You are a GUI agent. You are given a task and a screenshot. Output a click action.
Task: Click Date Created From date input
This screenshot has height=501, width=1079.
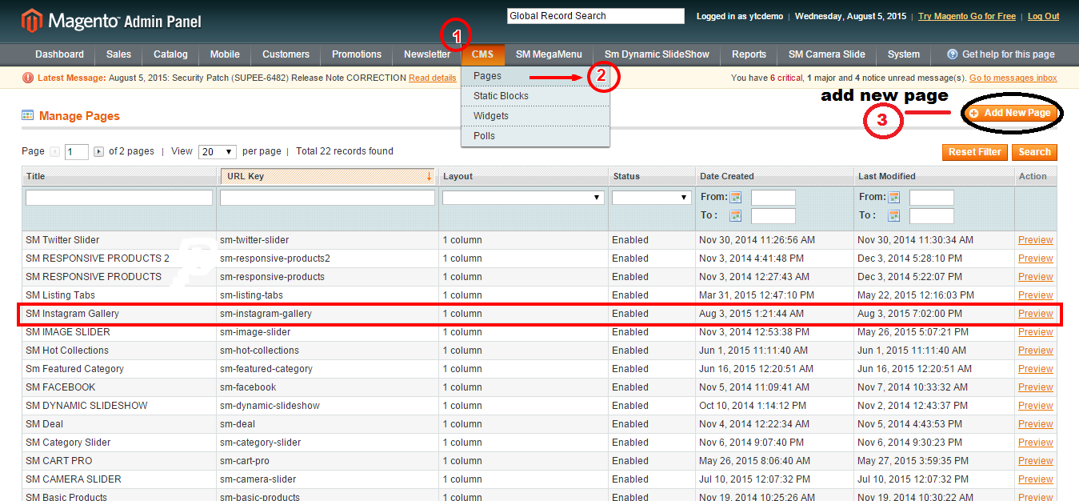tap(773, 198)
